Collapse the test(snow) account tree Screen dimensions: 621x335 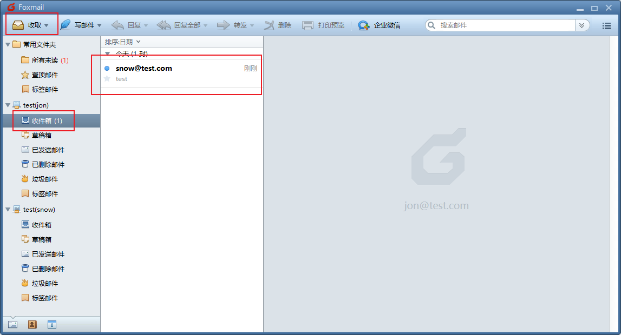(x=8, y=210)
